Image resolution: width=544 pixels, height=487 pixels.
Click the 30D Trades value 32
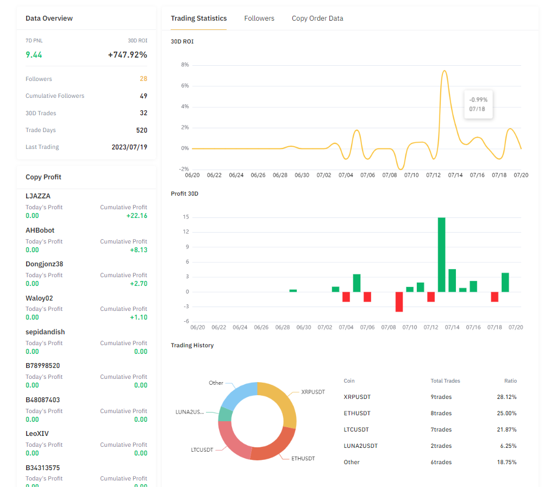coord(143,113)
